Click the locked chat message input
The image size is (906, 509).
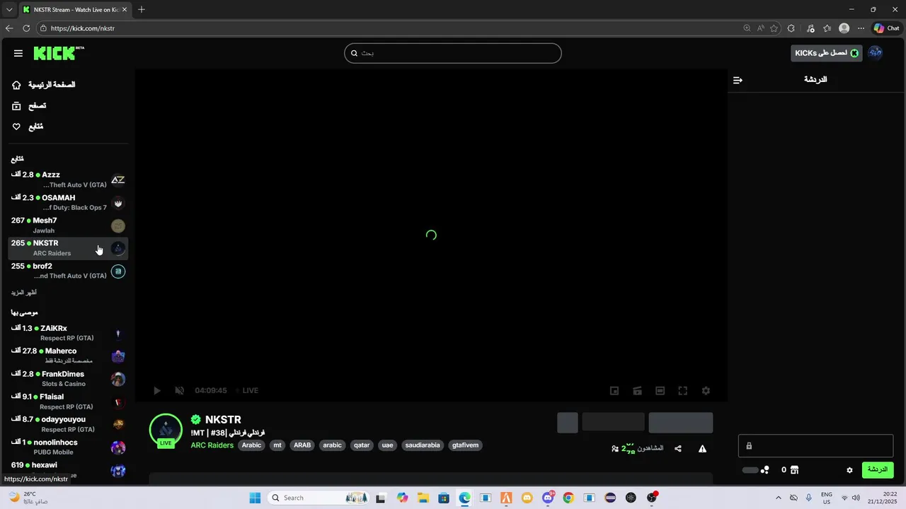coord(815,446)
